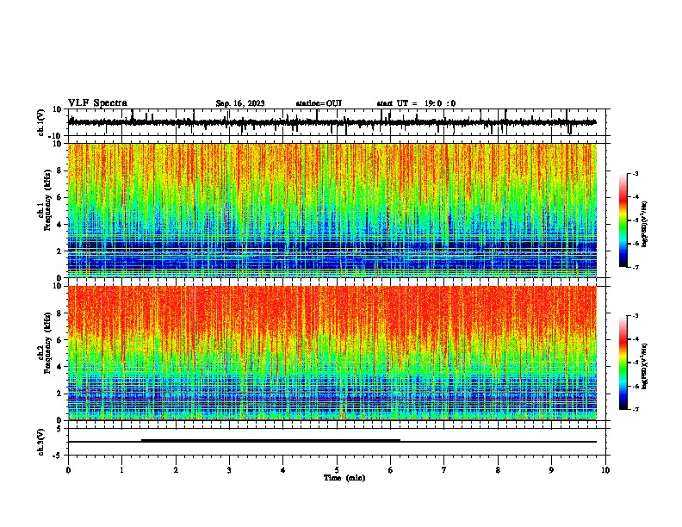Click time-axis tick label "9"
Viewport: 682px width, 527px height.
pyautogui.click(x=551, y=470)
